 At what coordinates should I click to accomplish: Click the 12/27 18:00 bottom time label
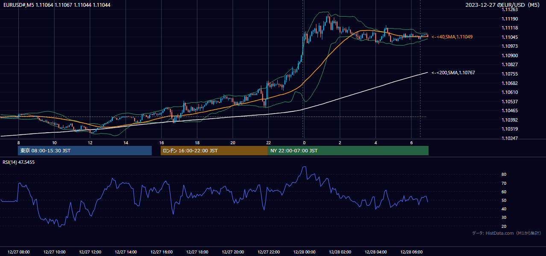click(x=197, y=252)
